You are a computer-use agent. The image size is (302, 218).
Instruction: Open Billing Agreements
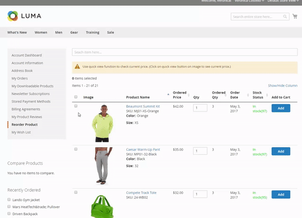point(26,109)
